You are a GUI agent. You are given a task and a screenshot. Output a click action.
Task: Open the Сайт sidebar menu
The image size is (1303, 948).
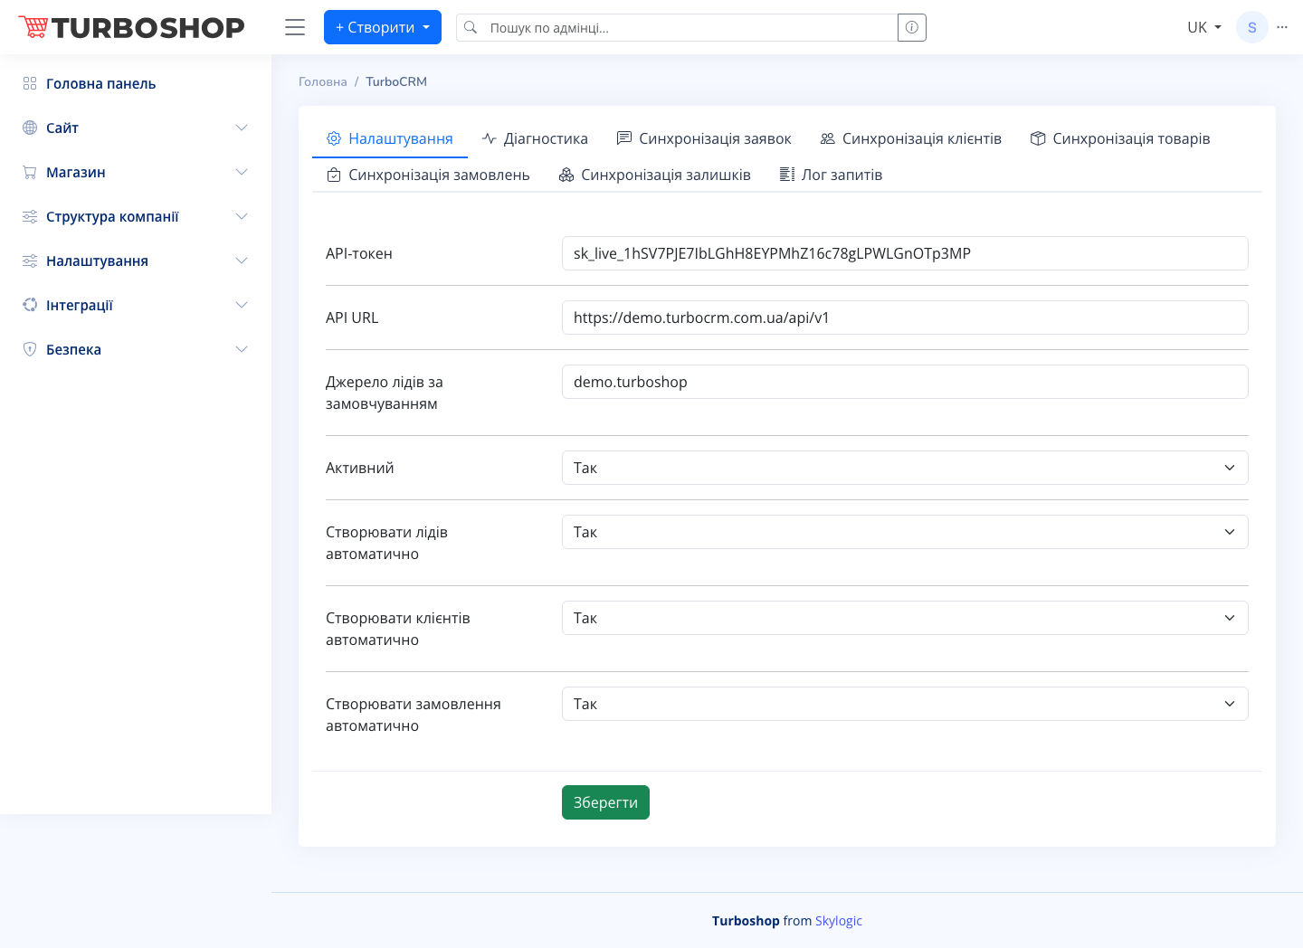pyautogui.click(x=136, y=128)
